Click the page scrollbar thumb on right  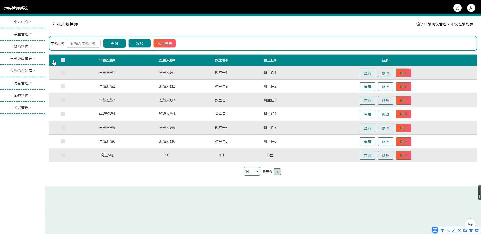tap(480, 192)
